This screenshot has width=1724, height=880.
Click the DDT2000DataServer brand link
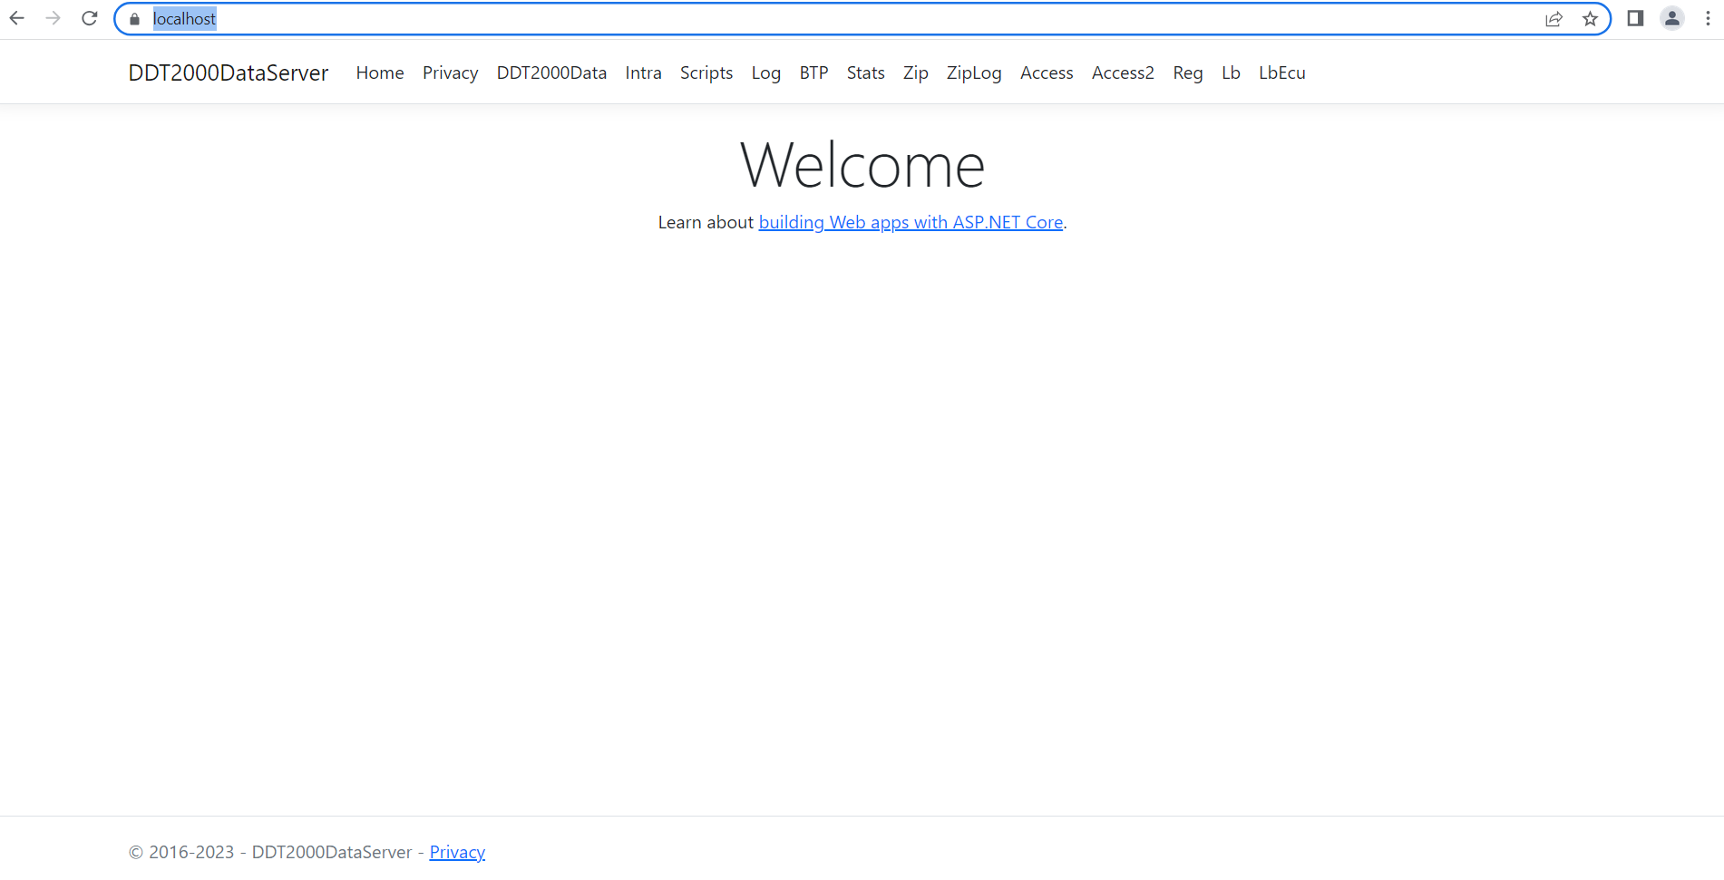(x=228, y=73)
